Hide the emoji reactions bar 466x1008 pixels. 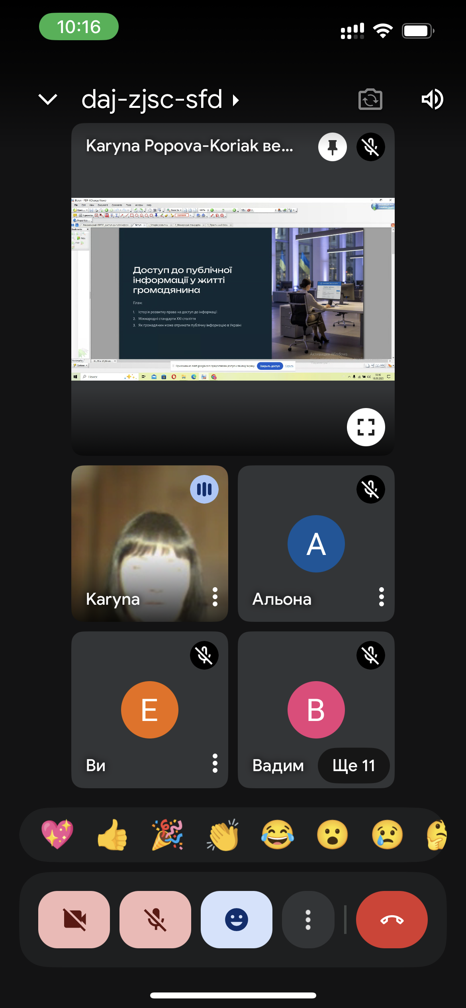tap(237, 920)
